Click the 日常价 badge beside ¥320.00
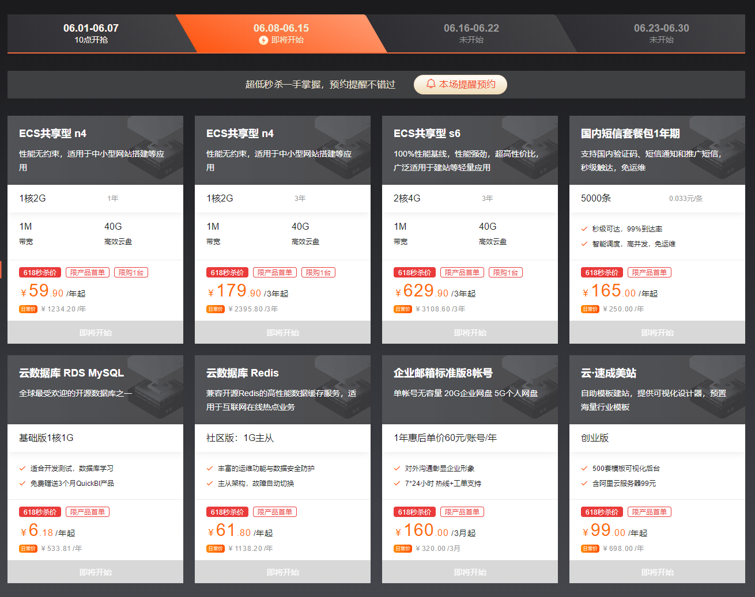755x597 pixels. 403,549
